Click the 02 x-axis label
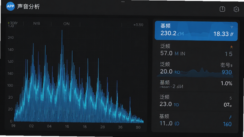 (x=31, y=126)
